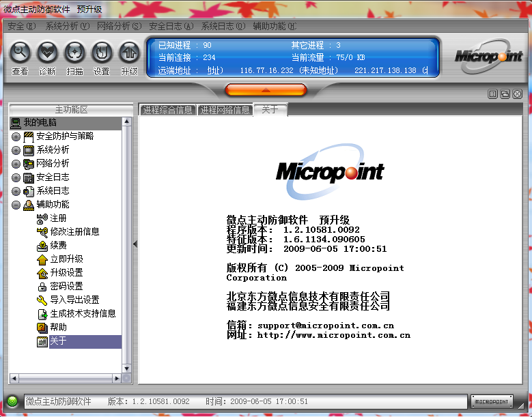
Task: Collapse the left sidebar with splitter arrow
Action: [x=135, y=244]
